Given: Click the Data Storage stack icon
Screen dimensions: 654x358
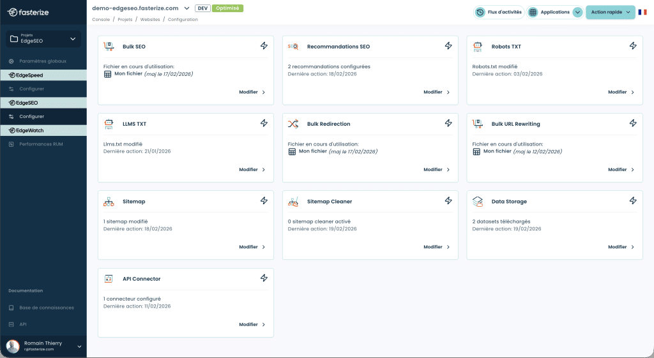Looking at the screenshot, I should pyautogui.click(x=478, y=202).
